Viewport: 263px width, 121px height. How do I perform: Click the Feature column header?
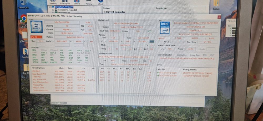[107, 8]
